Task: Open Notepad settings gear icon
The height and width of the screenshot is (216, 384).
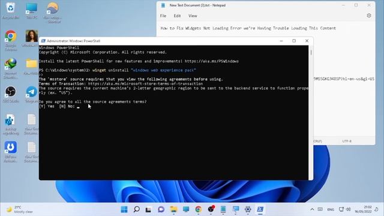Action: [369, 16]
